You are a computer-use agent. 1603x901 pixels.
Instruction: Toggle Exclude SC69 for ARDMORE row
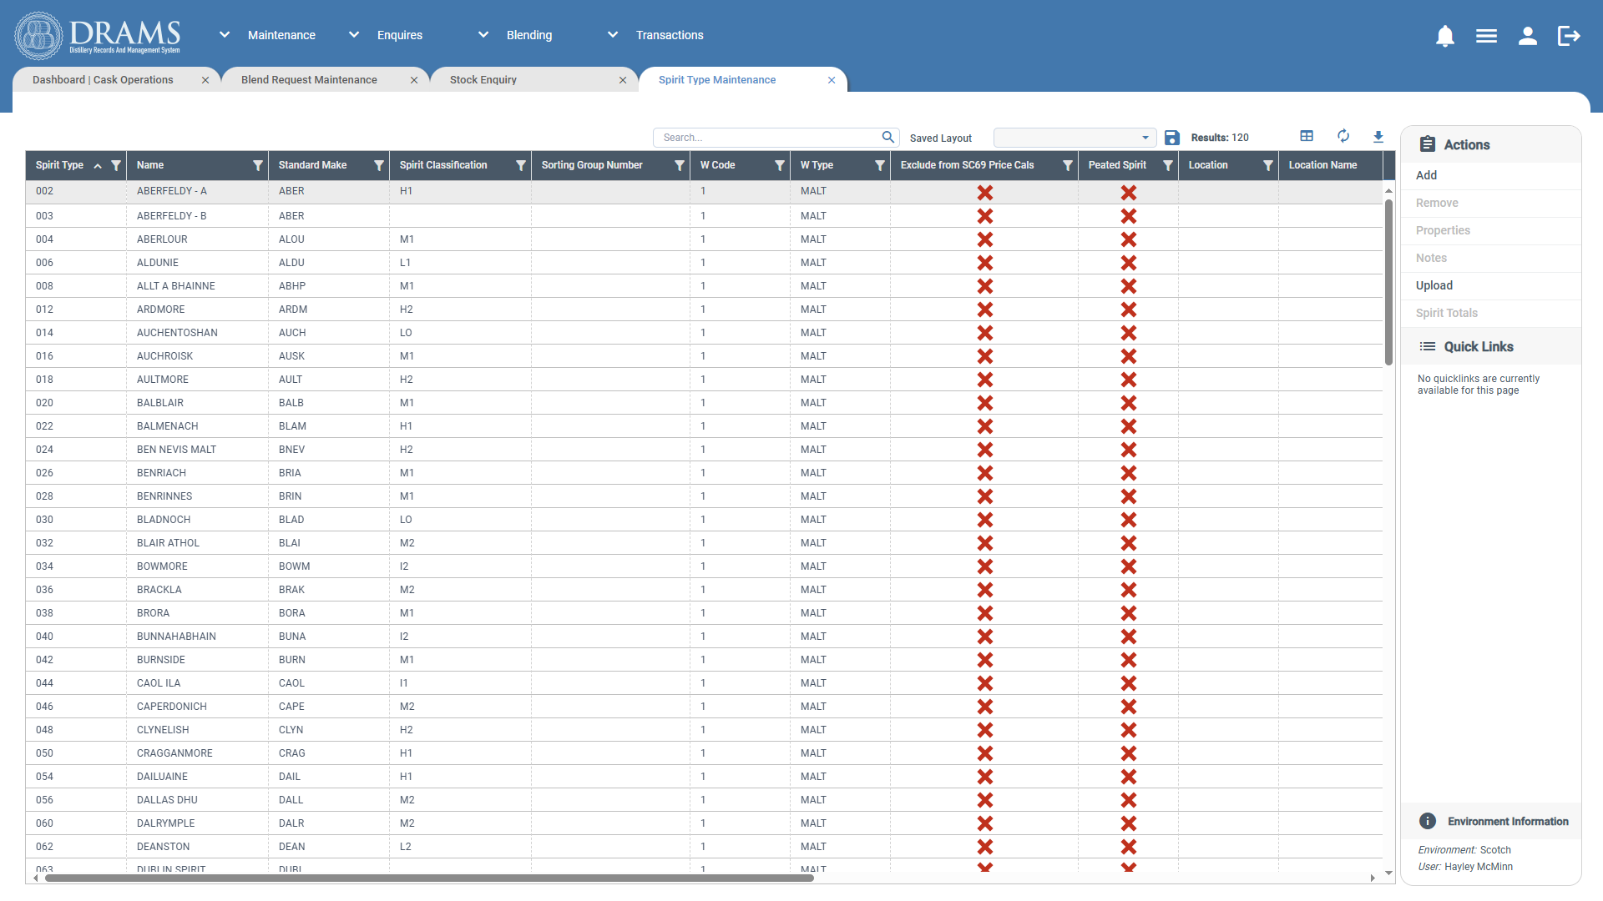(985, 310)
